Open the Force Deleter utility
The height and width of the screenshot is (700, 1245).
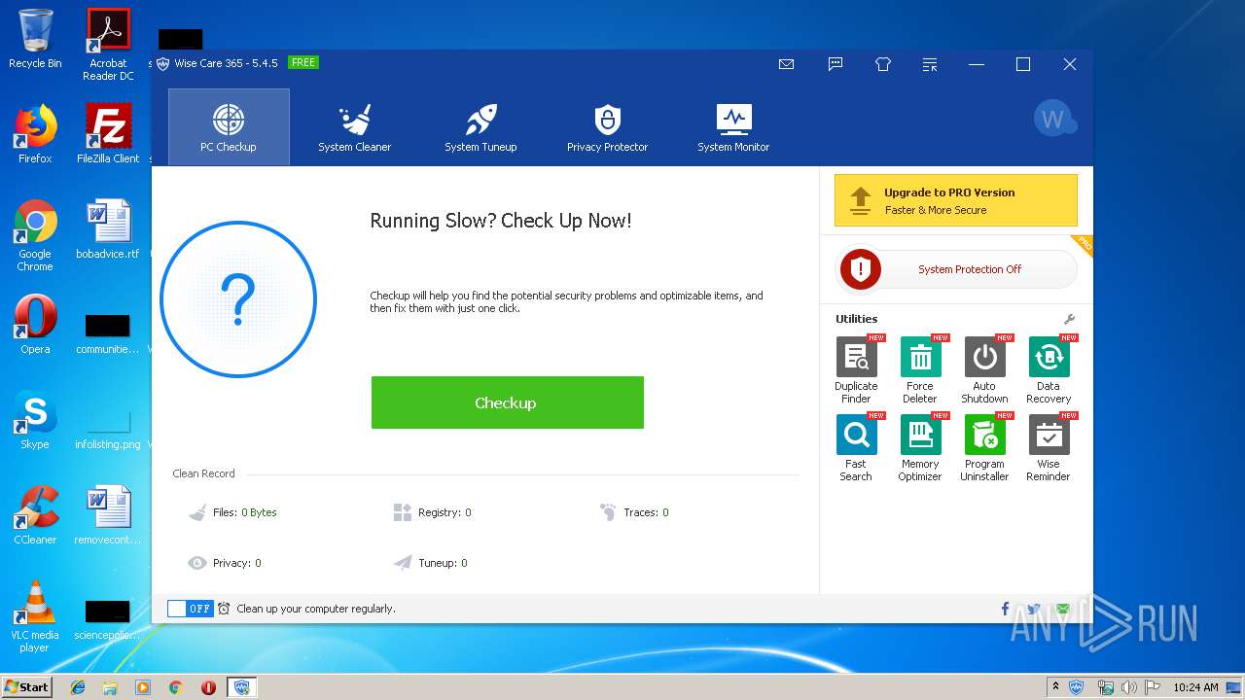pos(920,369)
